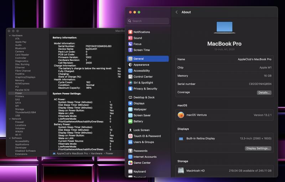Select the Focus moon icon
Viewport: 285px width, 182px height.
click(x=130, y=44)
